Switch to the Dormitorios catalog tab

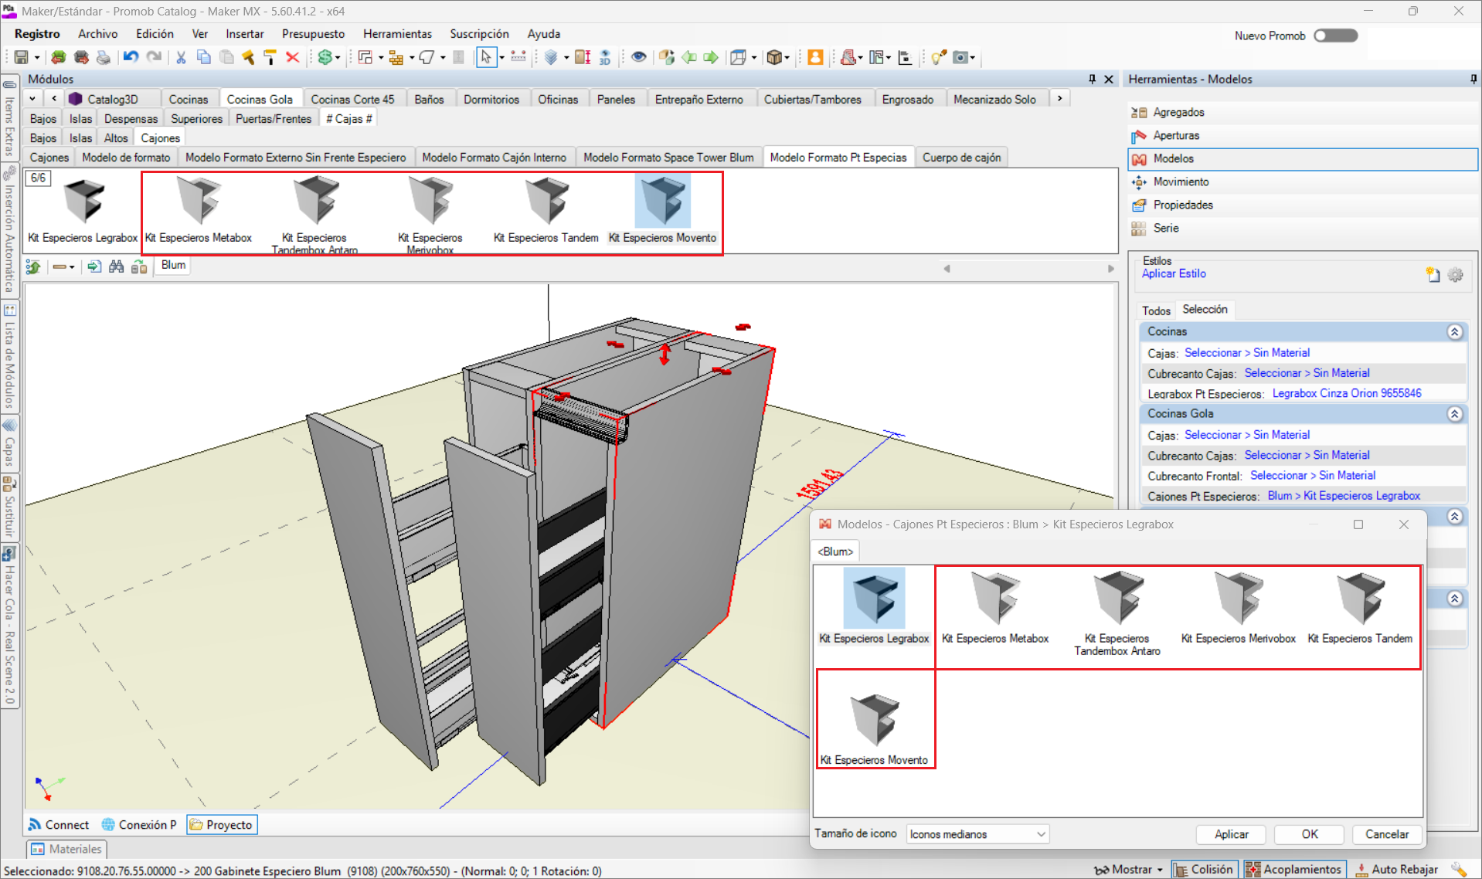click(491, 99)
